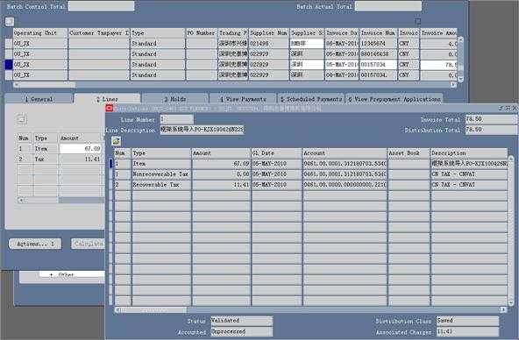Click the Oracle icon in the distributions window title
The image size is (519, 340).
(110, 108)
